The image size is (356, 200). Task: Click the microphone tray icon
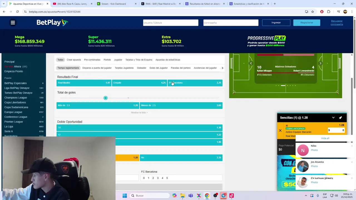coord(318,196)
